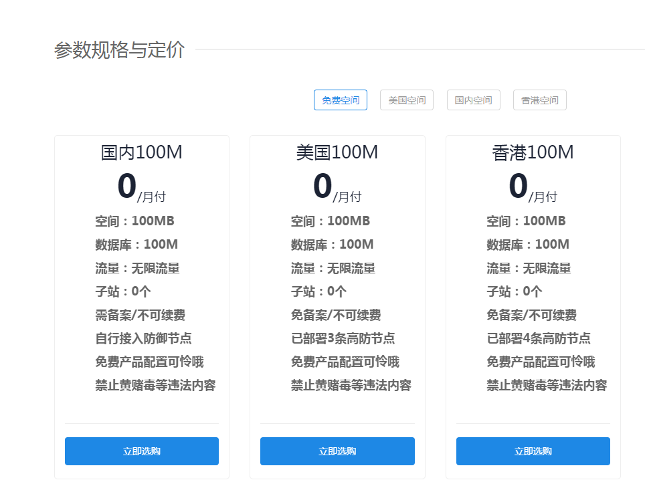The height and width of the screenshot is (492, 645).
Task: Switch to the 香港空间 tab
Action: click(539, 100)
